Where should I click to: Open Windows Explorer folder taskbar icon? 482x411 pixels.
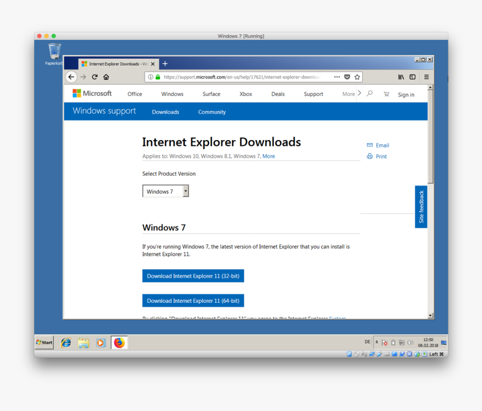click(84, 343)
